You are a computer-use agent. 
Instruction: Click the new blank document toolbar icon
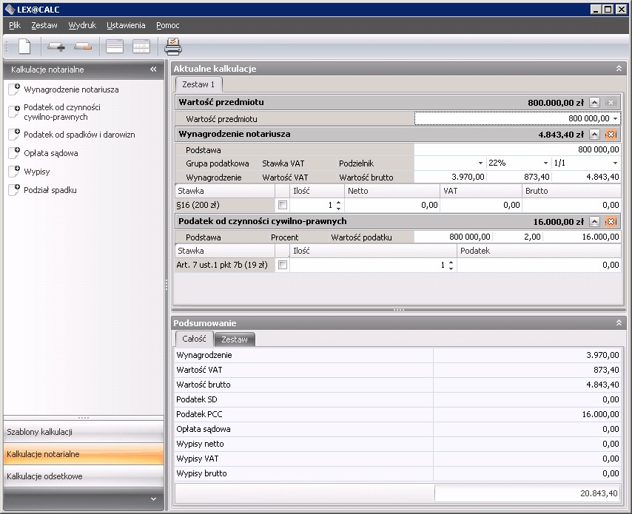tap(24, 47)
